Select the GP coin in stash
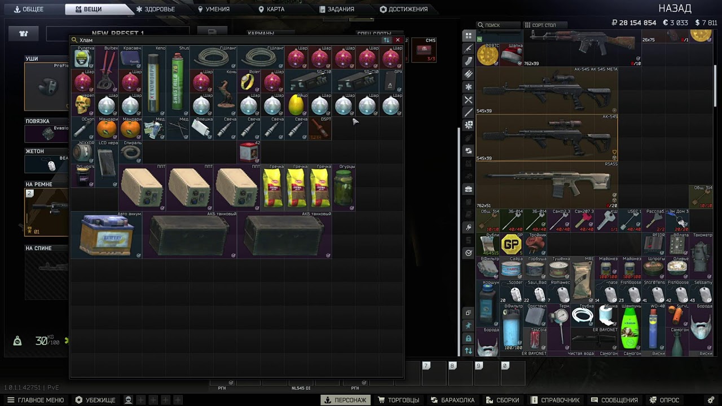This screenshot has width=722, height=406. coord(511,245)
